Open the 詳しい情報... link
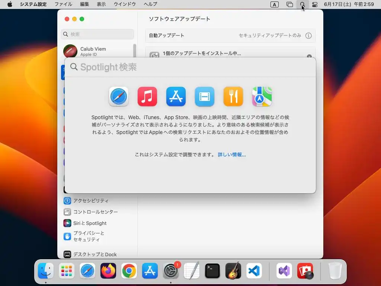The width and height of the screenshot is (381, 286). pos(231,155)
